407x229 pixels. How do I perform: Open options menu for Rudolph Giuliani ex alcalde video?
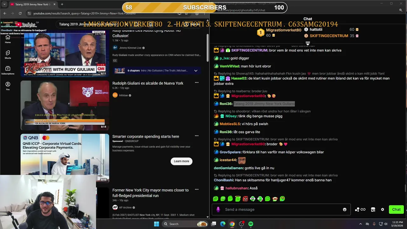tap(197, 83)
